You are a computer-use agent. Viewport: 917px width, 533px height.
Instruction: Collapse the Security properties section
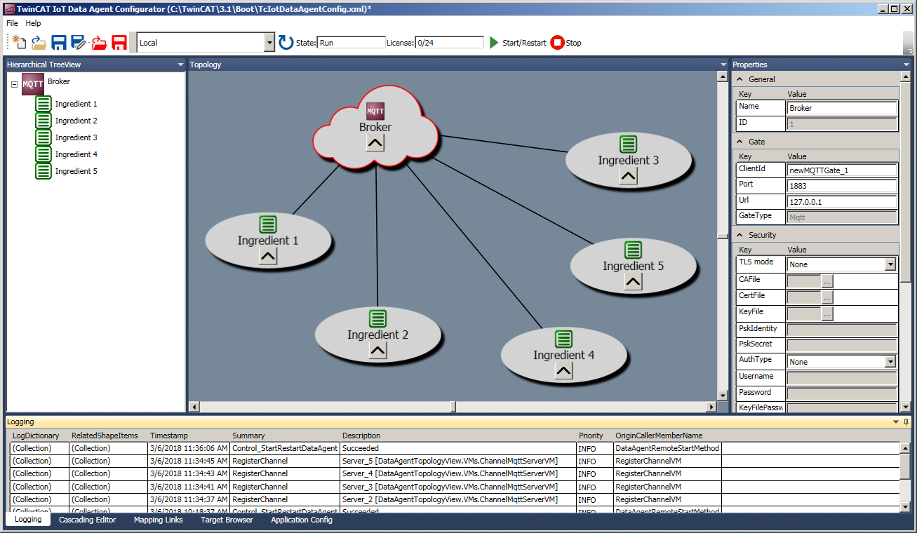[x=739, y=235]
